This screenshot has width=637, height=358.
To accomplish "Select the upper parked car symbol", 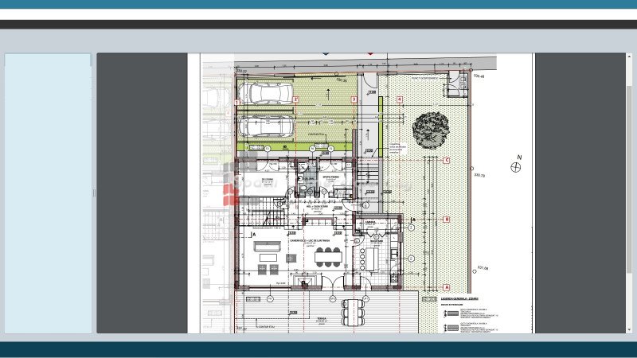I will coord(266,93).
